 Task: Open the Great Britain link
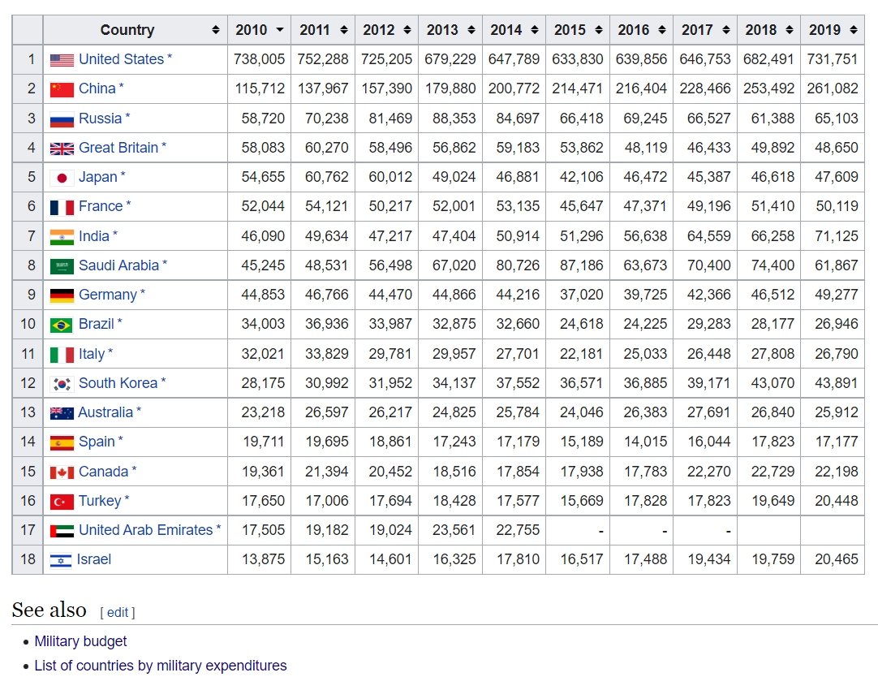[118, 147]
